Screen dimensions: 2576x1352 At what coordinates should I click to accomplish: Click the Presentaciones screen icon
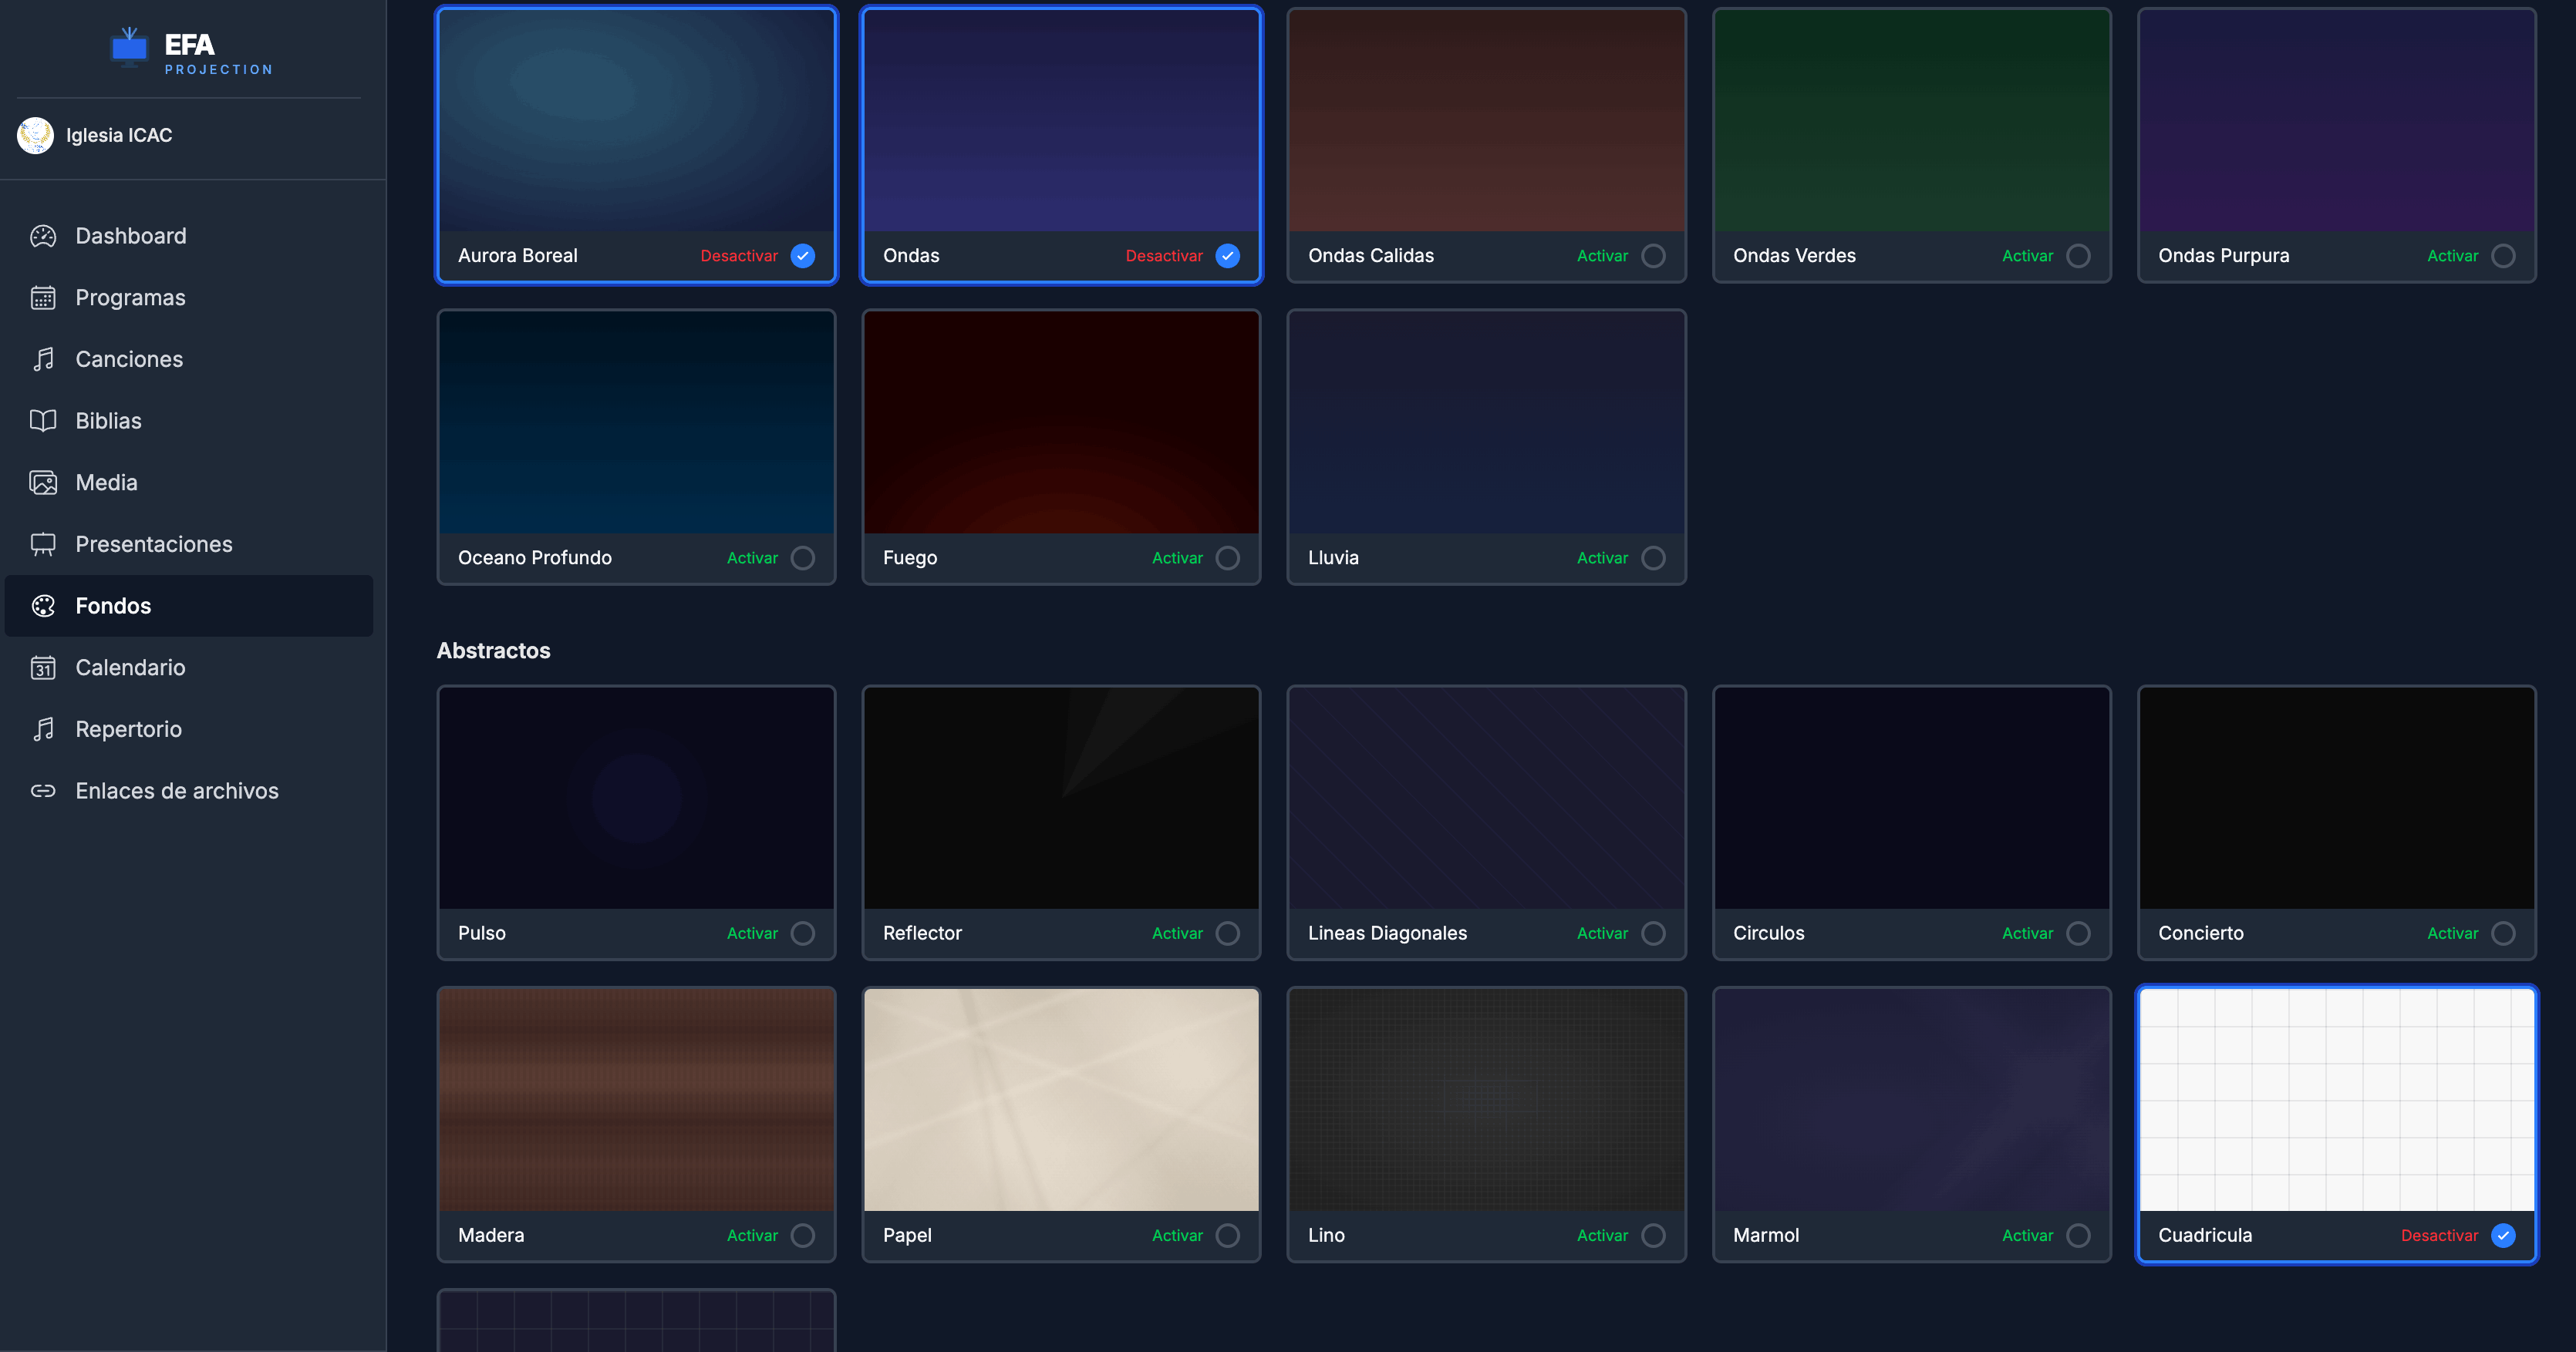click(43, 545)
